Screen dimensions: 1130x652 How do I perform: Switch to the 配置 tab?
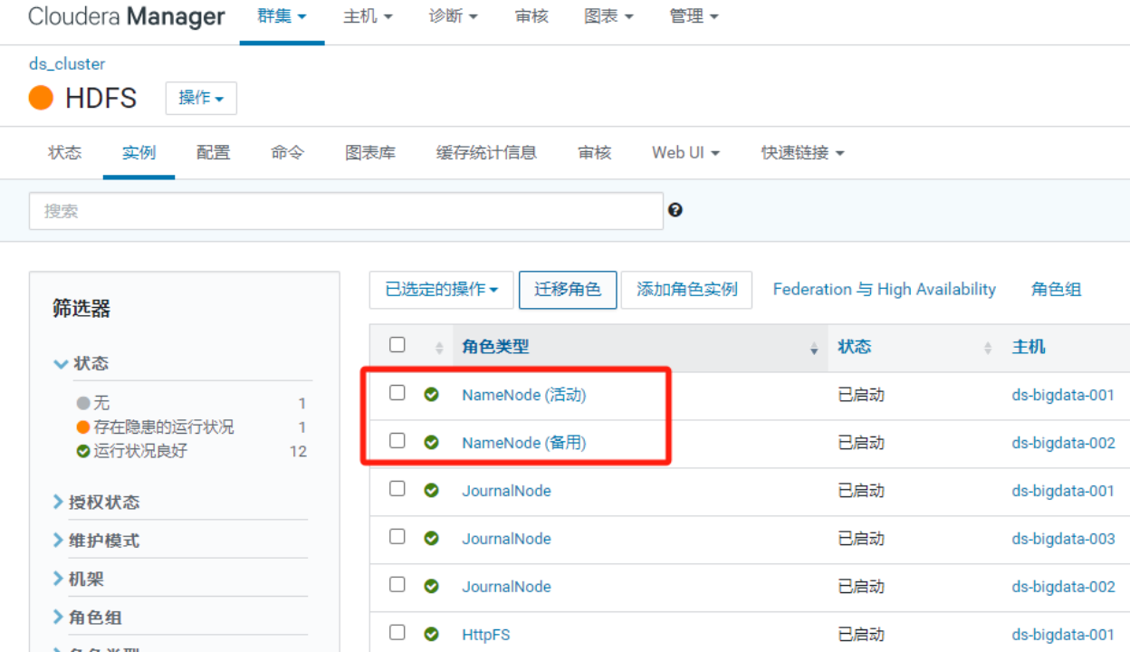(x=213, y=153)
